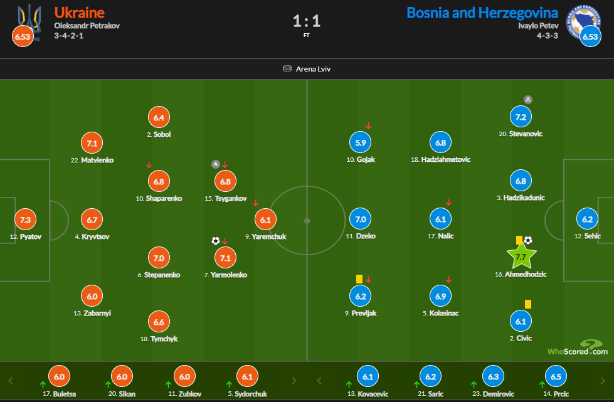This screenshot has width=614, height=402.
Task: Select Dzeko's 7.0 rating circle
Action: click(x=361, y=220)
